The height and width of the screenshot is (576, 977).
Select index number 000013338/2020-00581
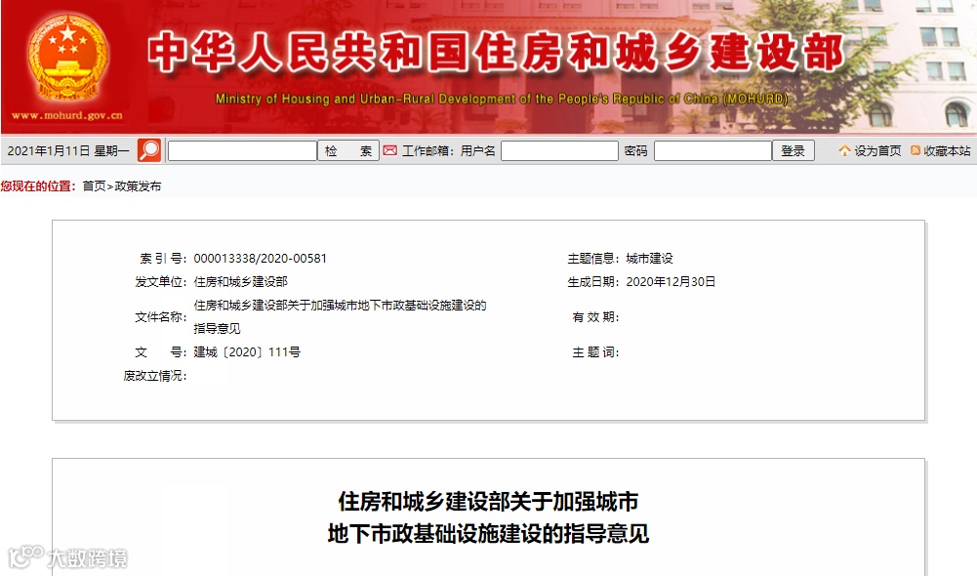pos(260,259)
